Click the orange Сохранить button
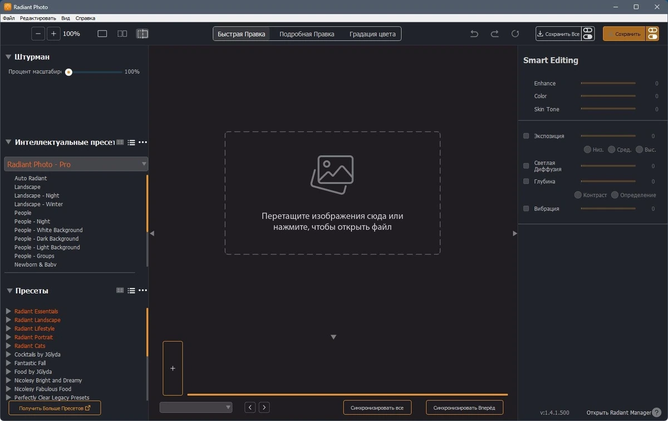 (624, 34)
